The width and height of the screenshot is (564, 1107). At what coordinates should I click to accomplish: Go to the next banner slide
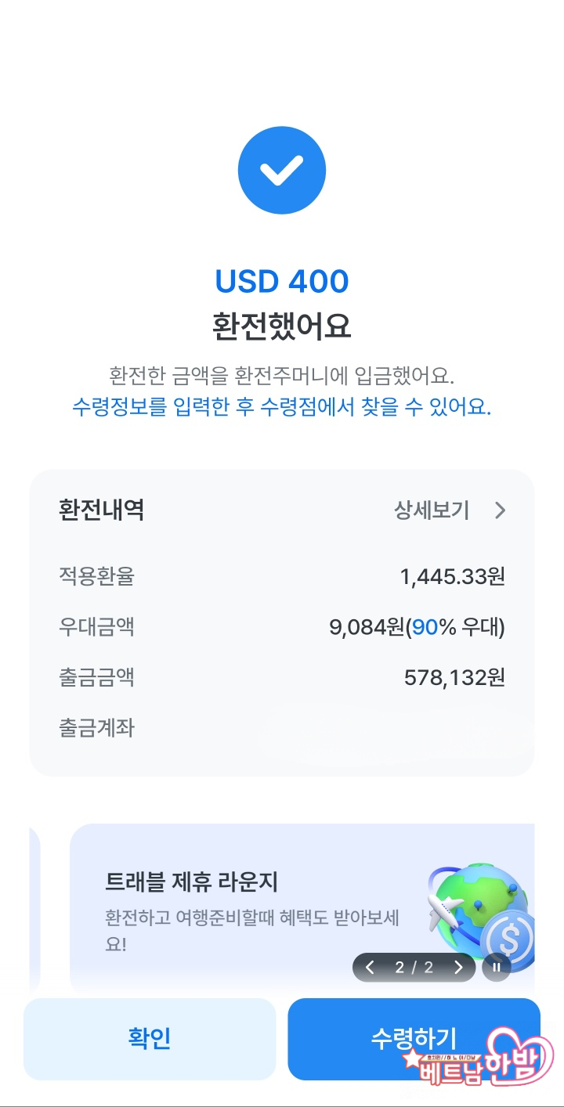[x=459, y=968]
